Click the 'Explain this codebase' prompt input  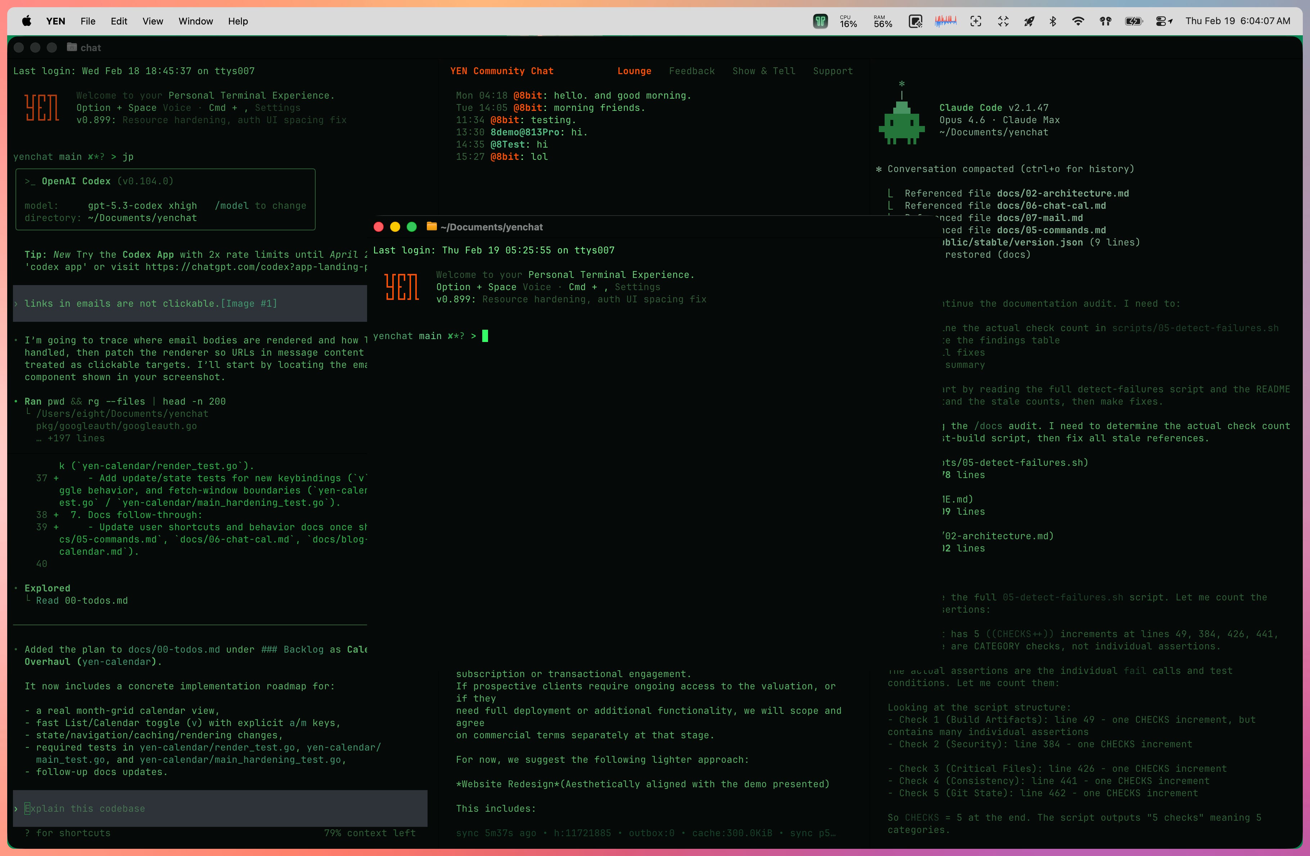pos(220,808)
